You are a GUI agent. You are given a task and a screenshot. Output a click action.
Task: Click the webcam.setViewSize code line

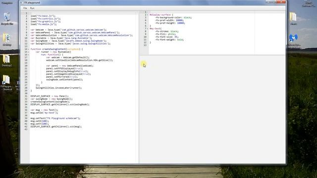click(x=79, y=60)
